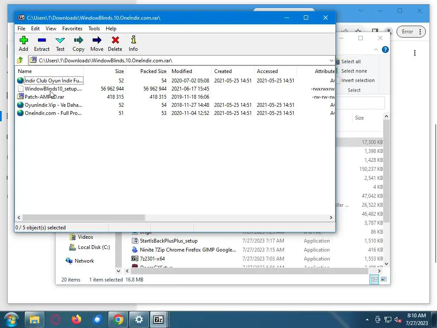The height and width of the screenshot is (328, 437).
Task: Open Thunderbird from the taskbar
Action: [97, 319]
